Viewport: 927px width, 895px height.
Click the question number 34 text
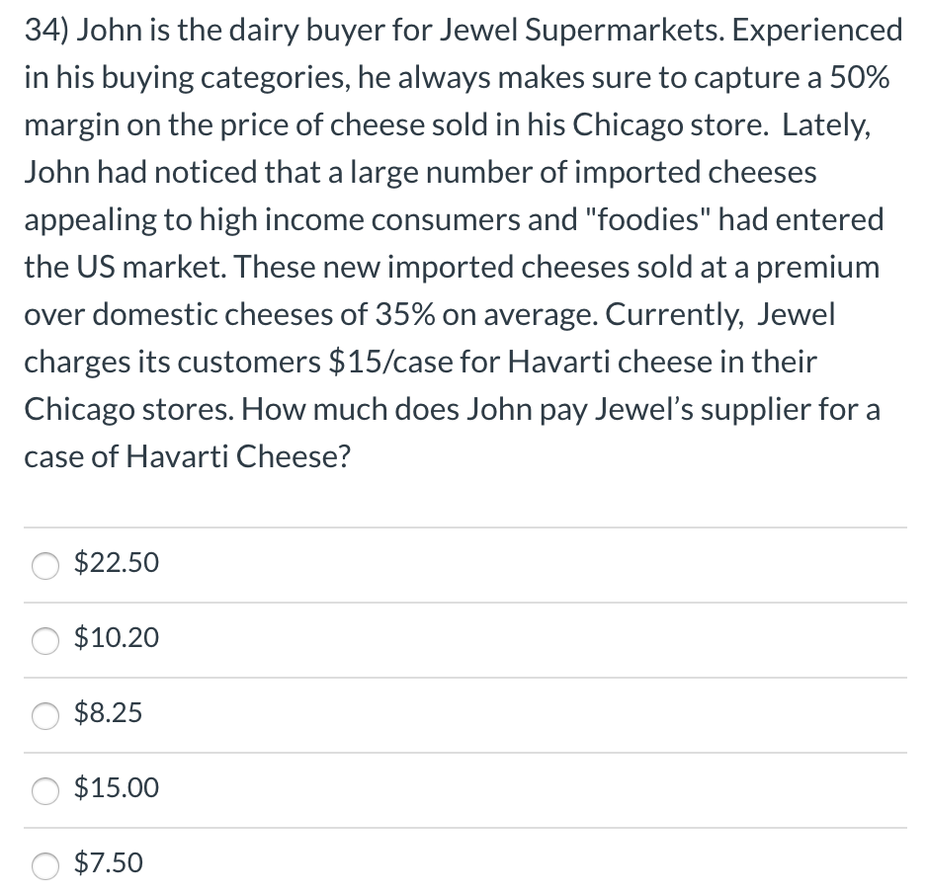[40, 30]
